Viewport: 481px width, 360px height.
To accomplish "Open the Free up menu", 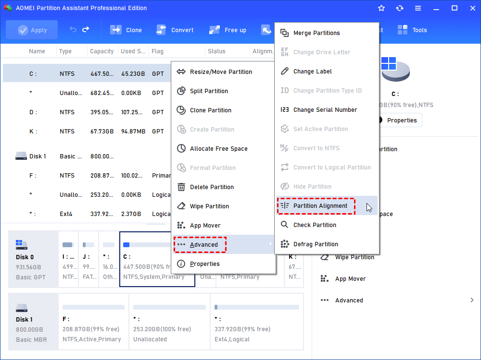I will (x=228, y=30).
